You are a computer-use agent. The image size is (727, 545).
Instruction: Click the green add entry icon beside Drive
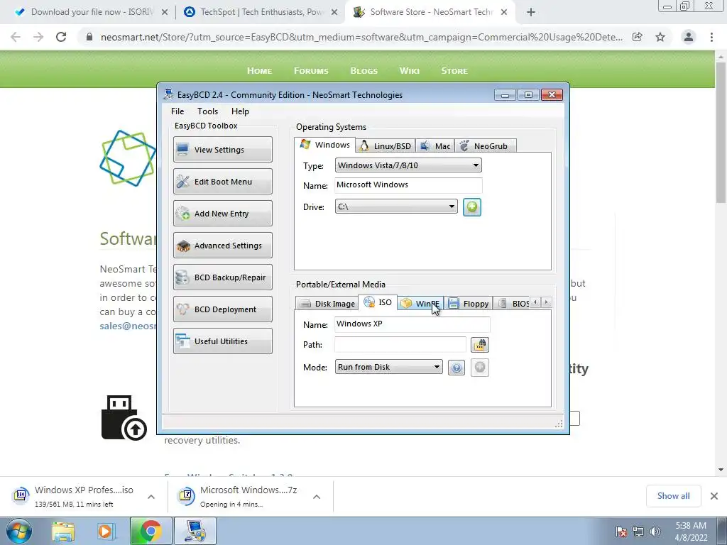[x=472, y=207]
